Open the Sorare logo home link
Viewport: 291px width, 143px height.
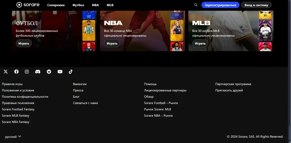click(x=28, y=5)
